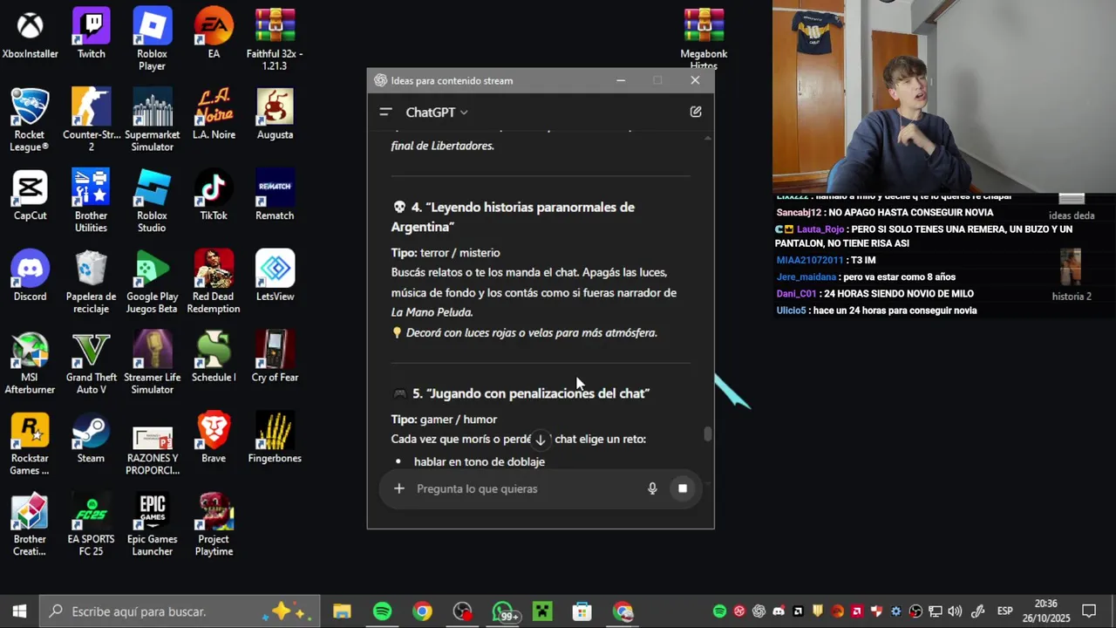Select the Epic Games Launcher icon
The height and width of the screenshot is (628, 1116).
click(153, 524)
